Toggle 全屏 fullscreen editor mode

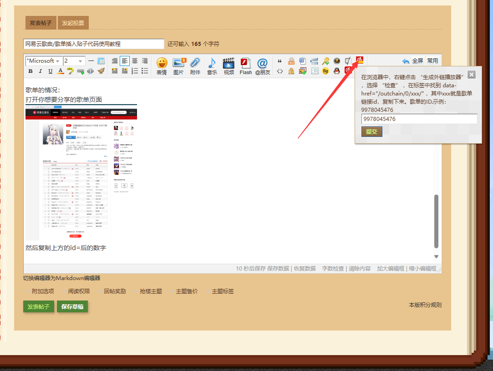point(417,60)
